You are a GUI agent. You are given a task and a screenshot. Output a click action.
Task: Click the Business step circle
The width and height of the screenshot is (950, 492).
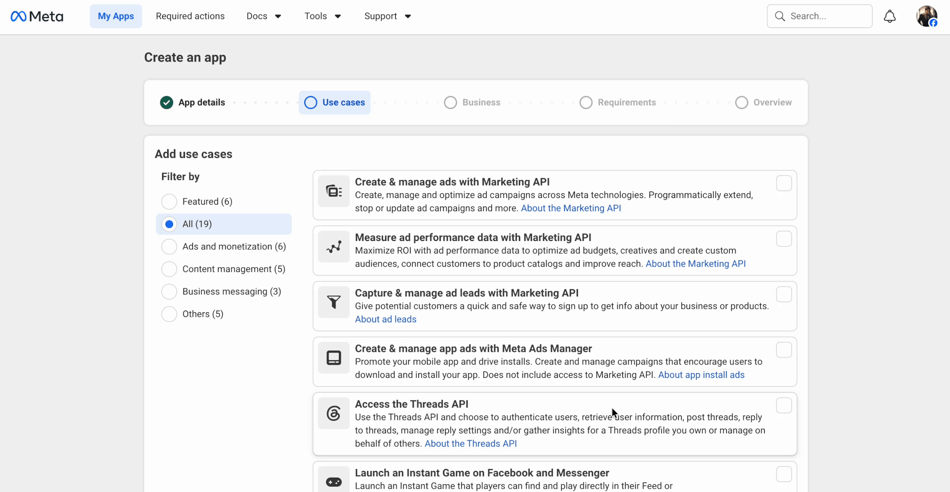click(450, 103)
